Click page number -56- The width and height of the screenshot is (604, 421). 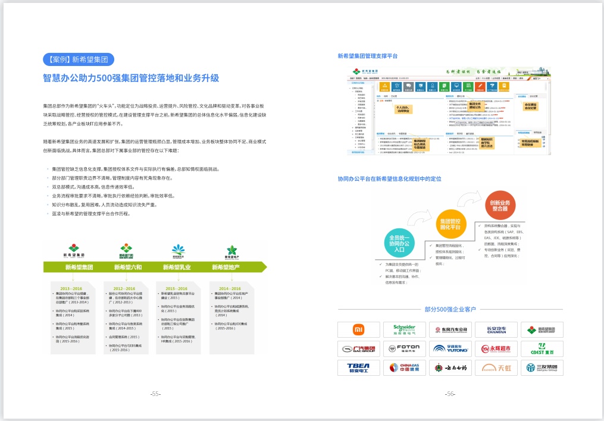pyautogui.click(x=450, y=394)
